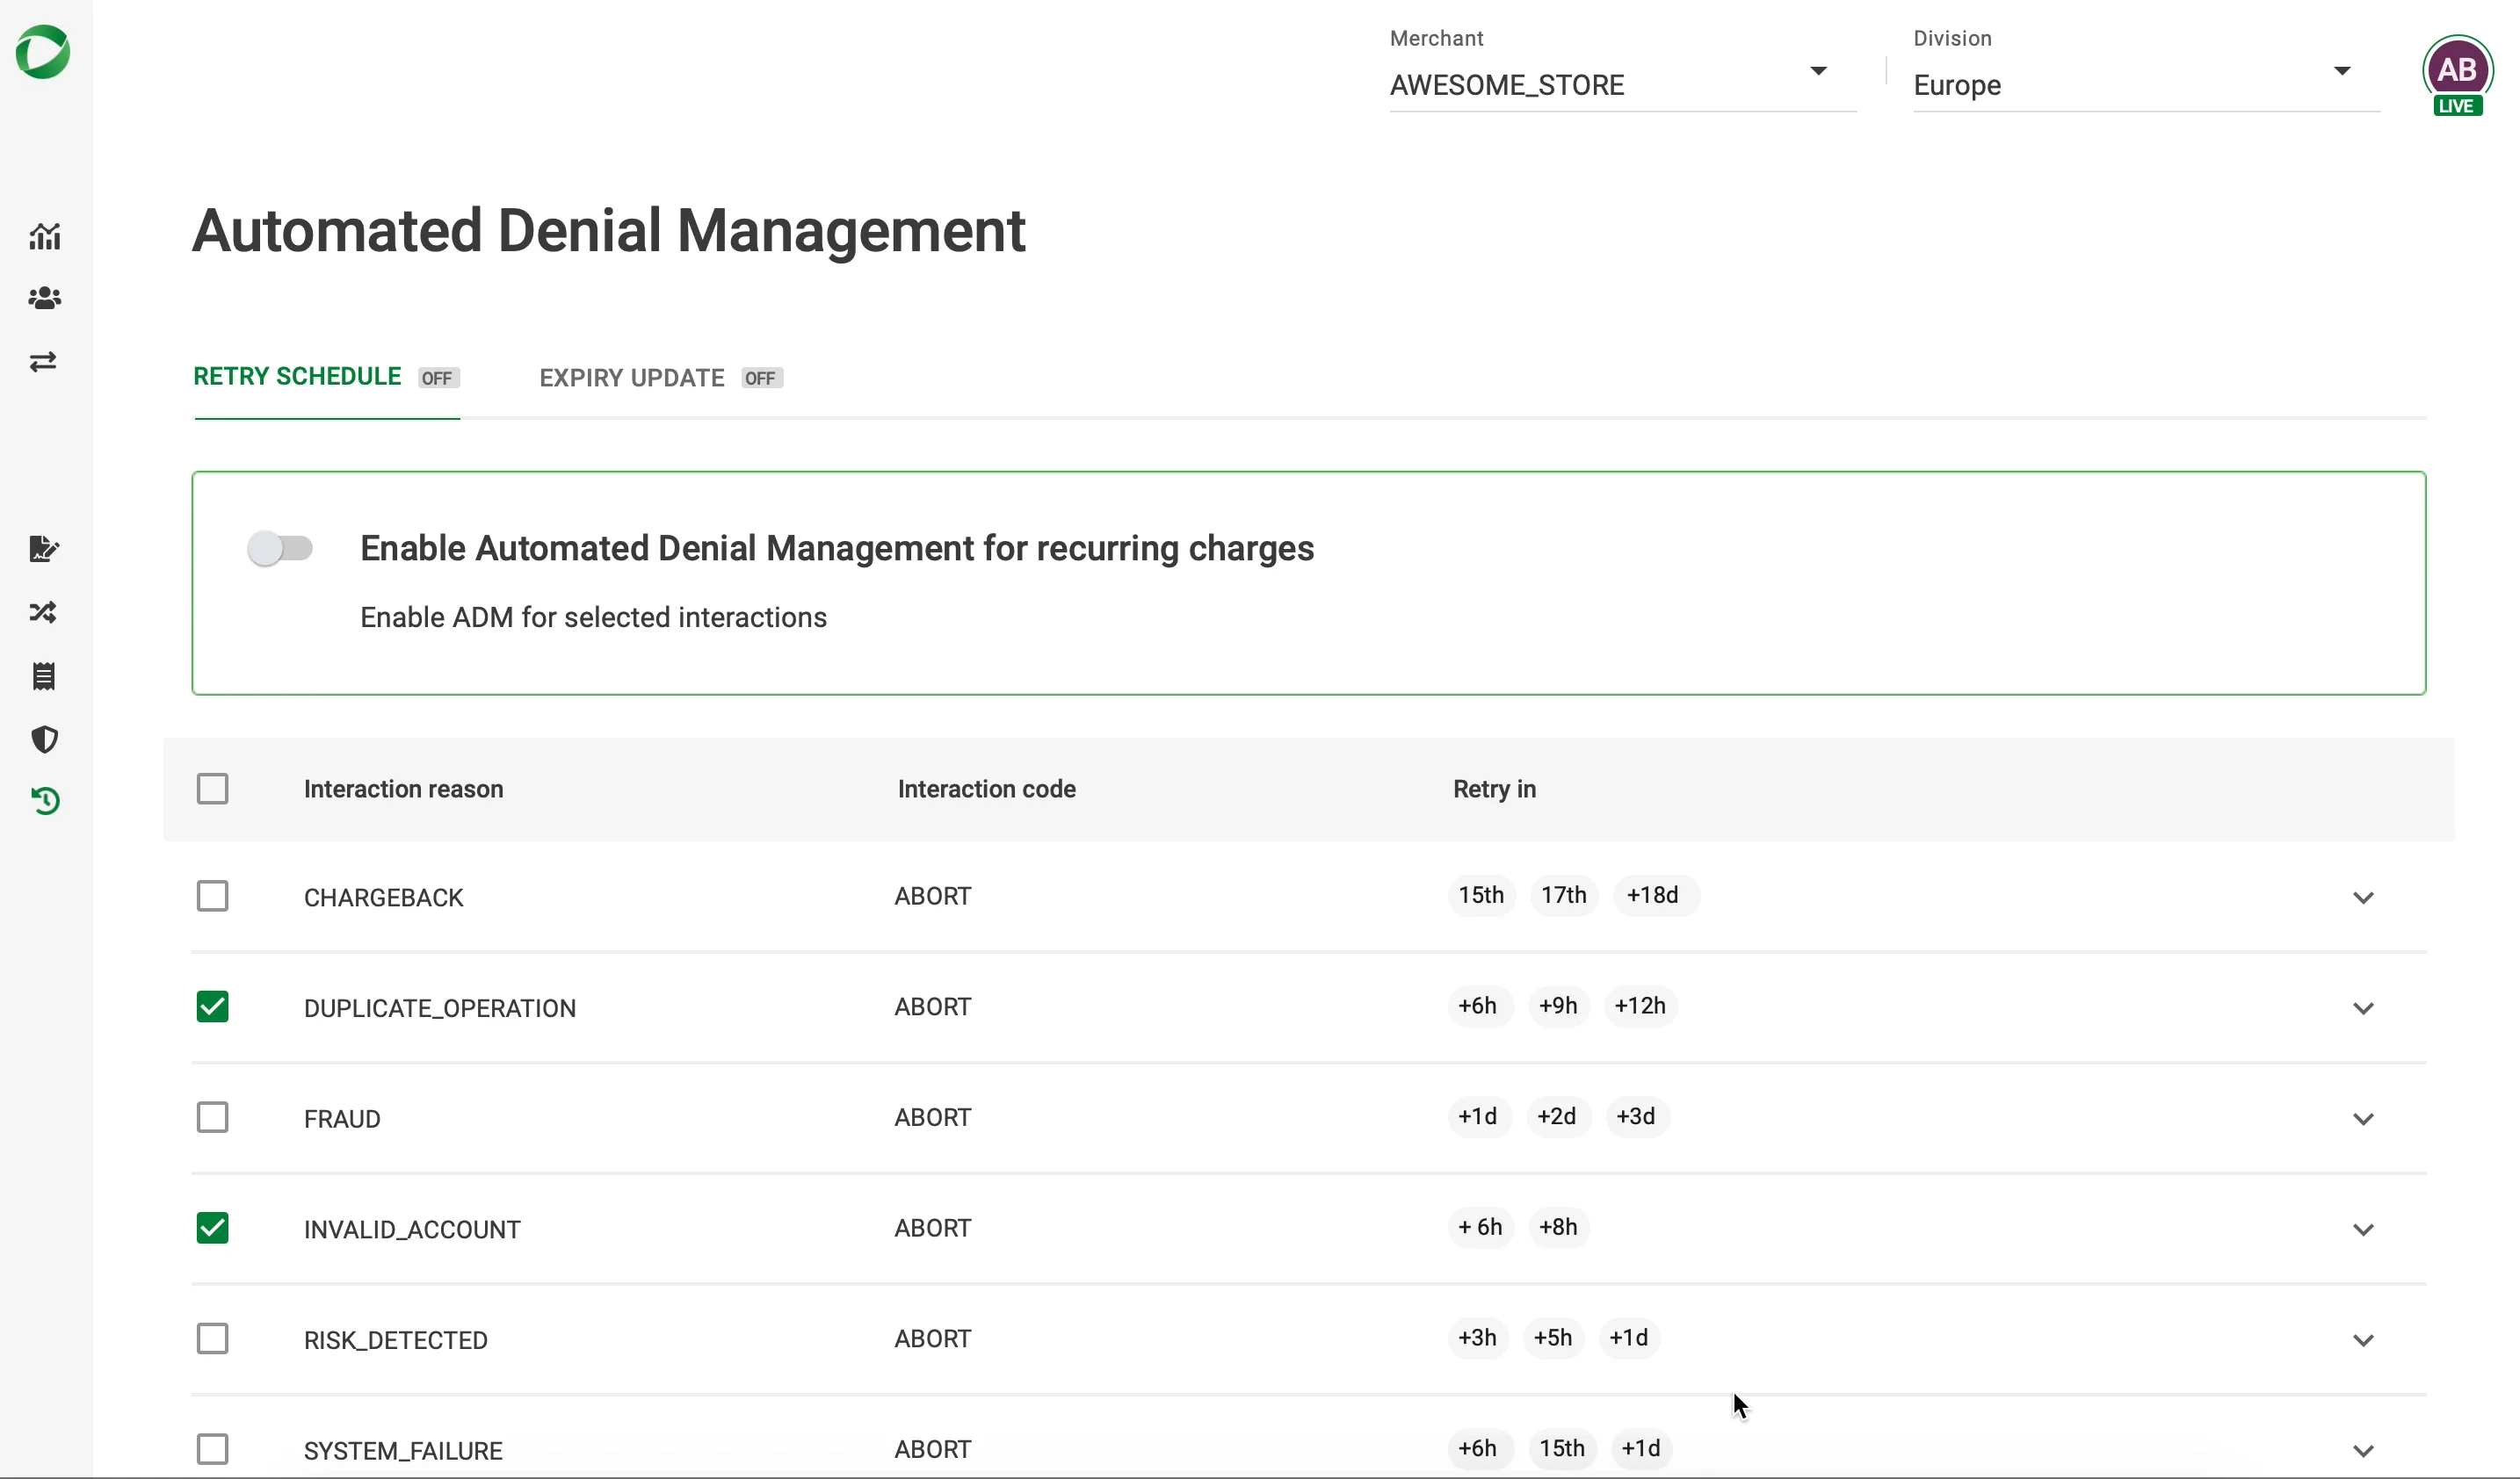Open the analytics bar chart sidebar icon

[x=44, y=237]
